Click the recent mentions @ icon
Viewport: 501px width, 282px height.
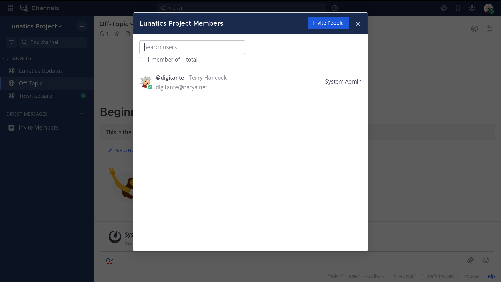point(444,8)
